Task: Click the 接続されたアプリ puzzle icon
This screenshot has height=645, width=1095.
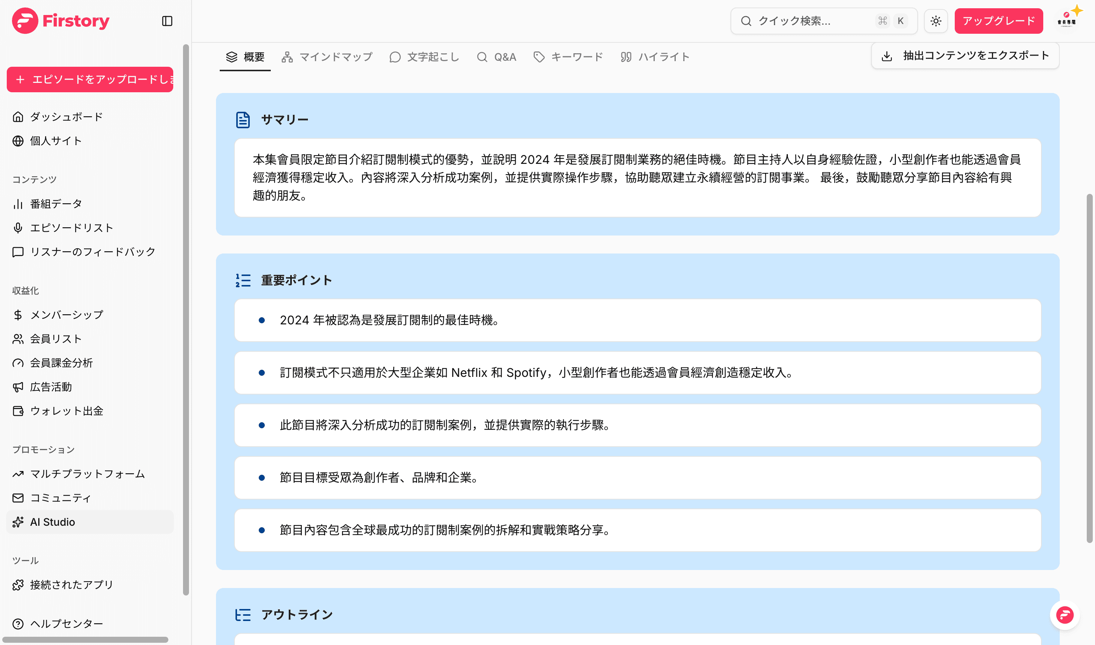Action: click(18, 585)
